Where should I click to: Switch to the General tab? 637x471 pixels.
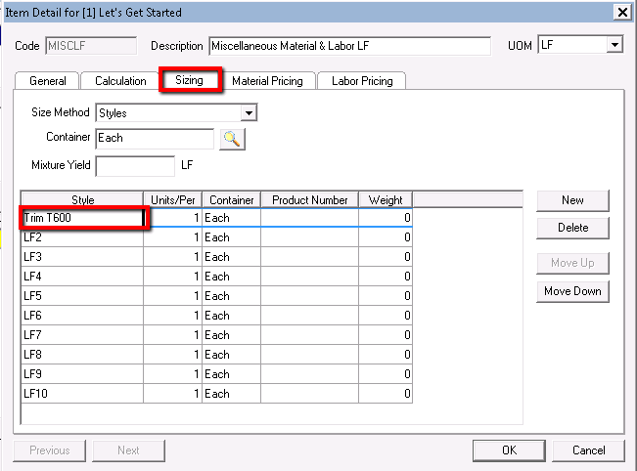47,81
